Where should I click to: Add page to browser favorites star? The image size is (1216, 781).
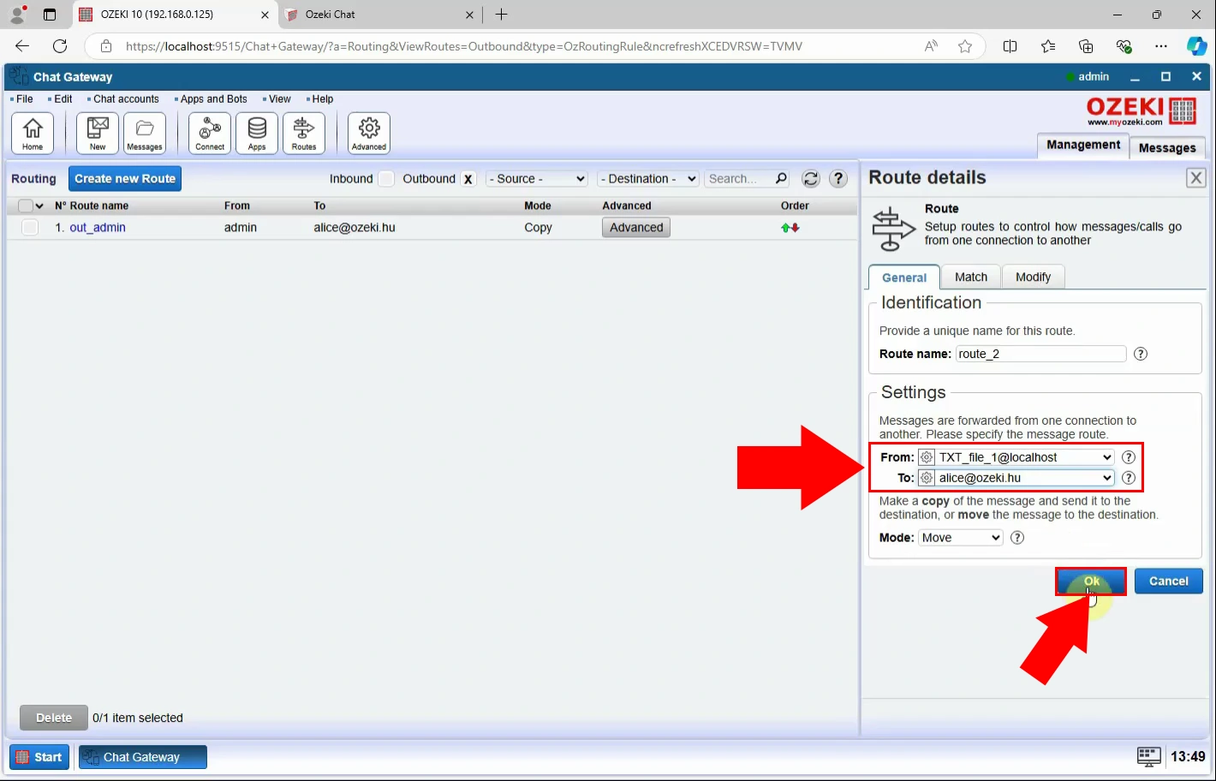tap(965, 46)
